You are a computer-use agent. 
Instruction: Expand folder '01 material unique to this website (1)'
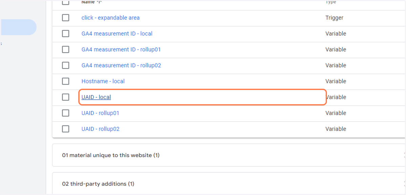[x=229, y=155]
